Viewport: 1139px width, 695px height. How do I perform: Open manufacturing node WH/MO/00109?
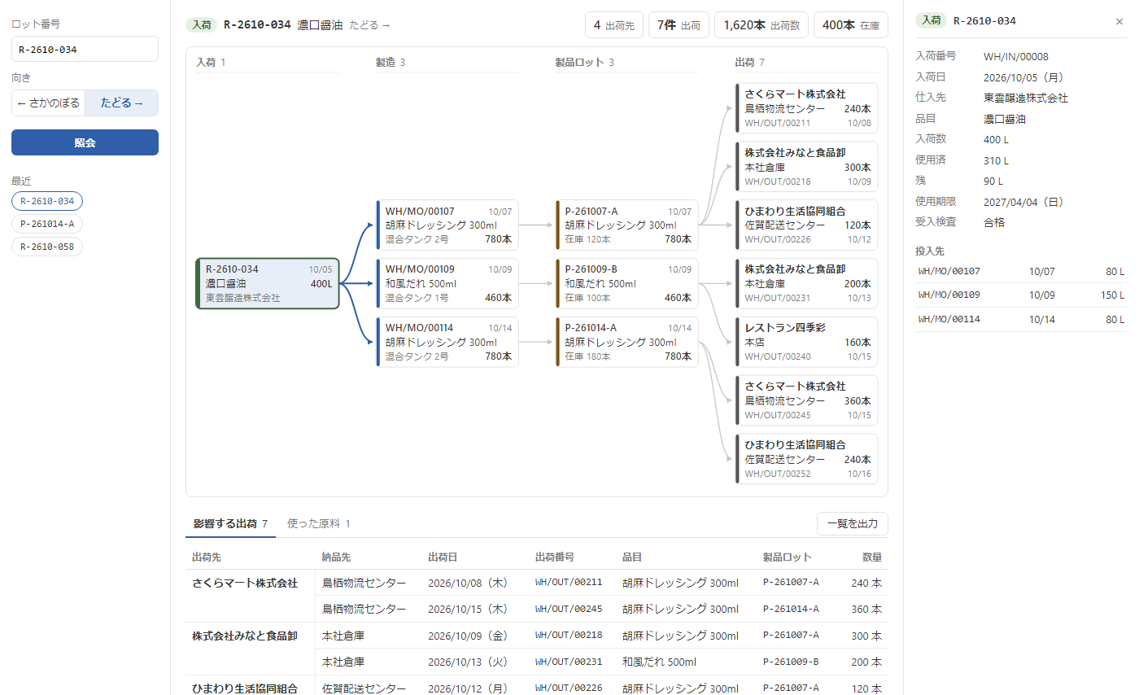tap(447, 284)
